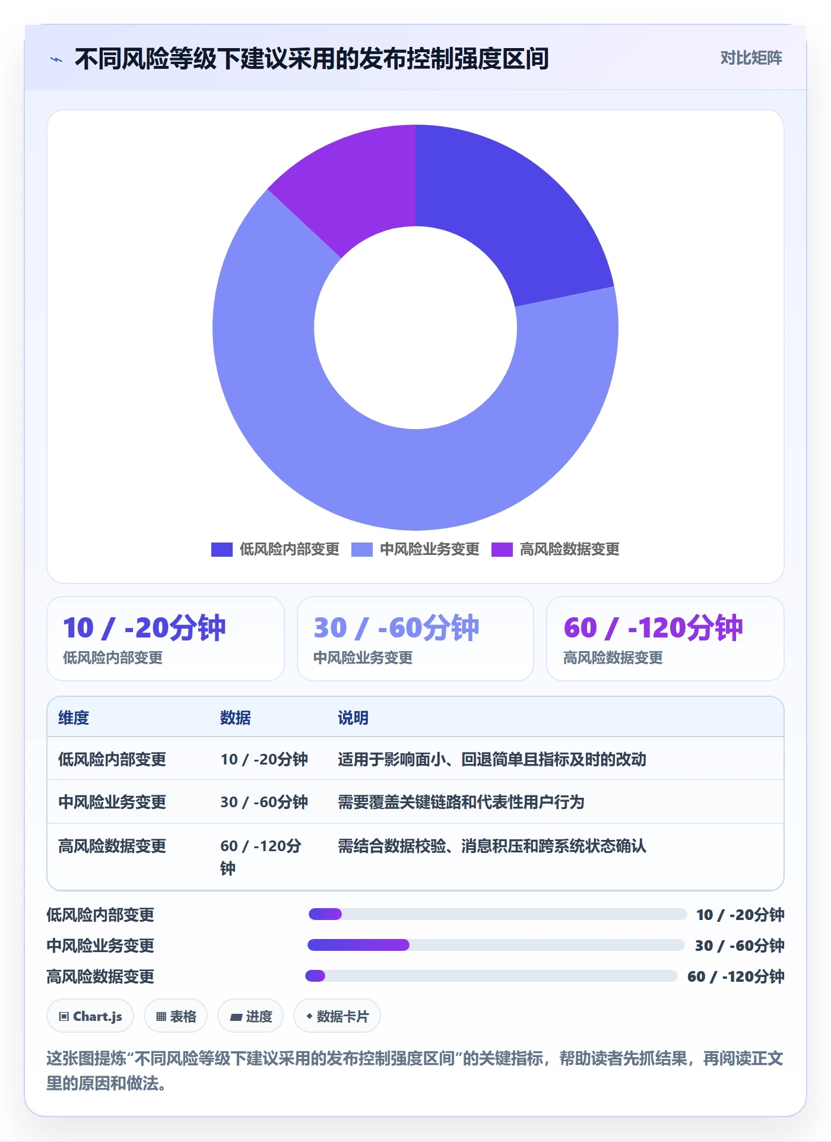The width and height of the screenshot is (831, 1142).
Task: Click the progress bar for 高风险数据变更
Action: [x=491, y=976]
